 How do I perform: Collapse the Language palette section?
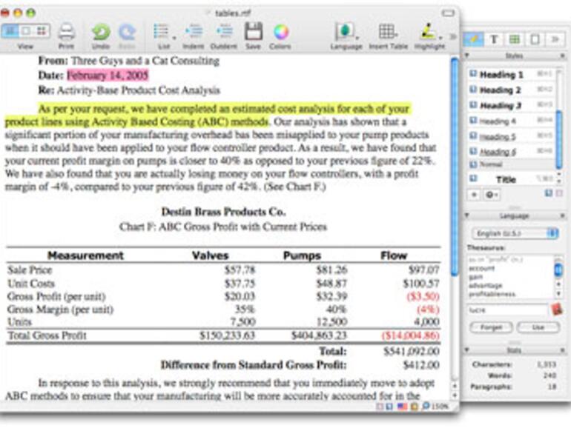[x=467, y=215]
